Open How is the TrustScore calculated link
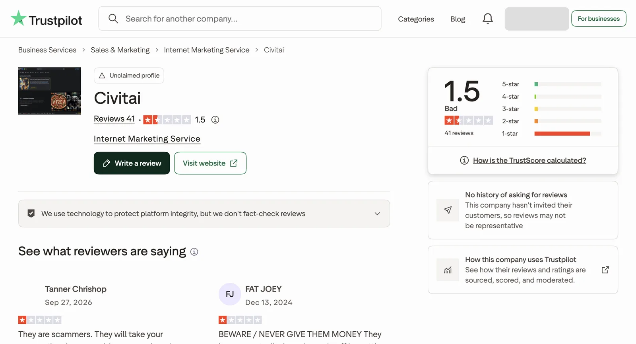 coord(529,160)
